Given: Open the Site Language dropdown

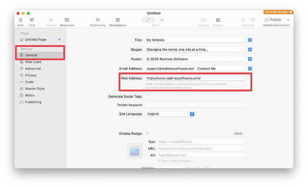Looking at the screenshot, I should (x=170, y=114).
